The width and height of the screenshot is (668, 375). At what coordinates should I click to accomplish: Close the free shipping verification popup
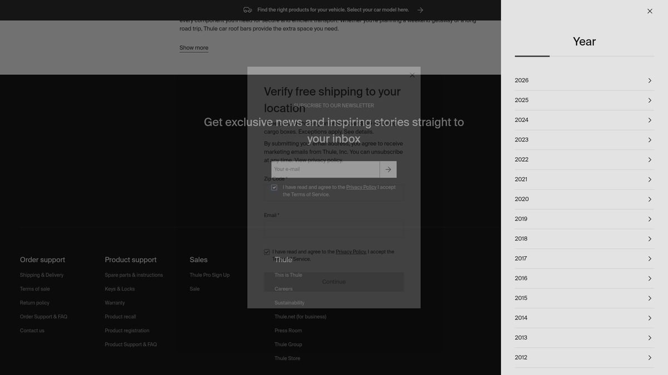tap(412, 75)
